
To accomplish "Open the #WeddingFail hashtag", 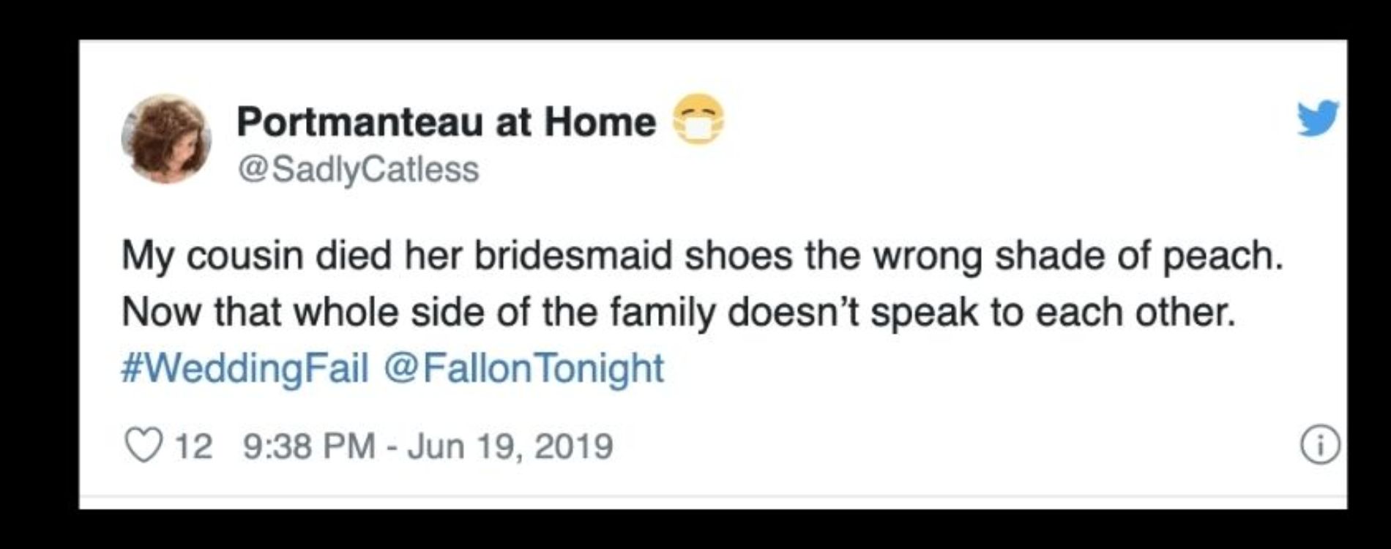I will pyautogui.click(x=245, y=368).
